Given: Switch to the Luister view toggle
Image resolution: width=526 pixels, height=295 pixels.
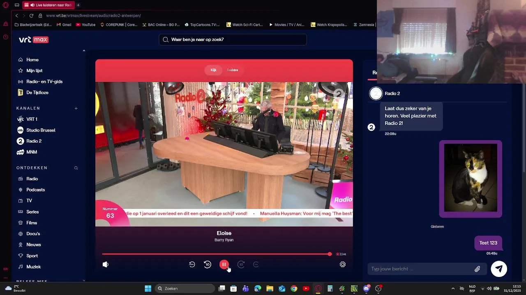Looking at the screenshot, I should point(233,70).
